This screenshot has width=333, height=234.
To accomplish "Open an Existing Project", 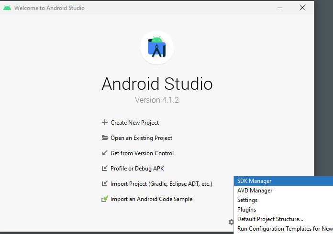I will click(x=141, y=138).
